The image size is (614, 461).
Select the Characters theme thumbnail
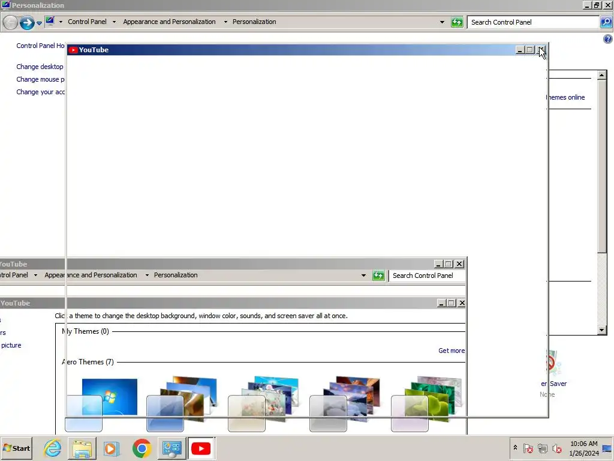264,404
